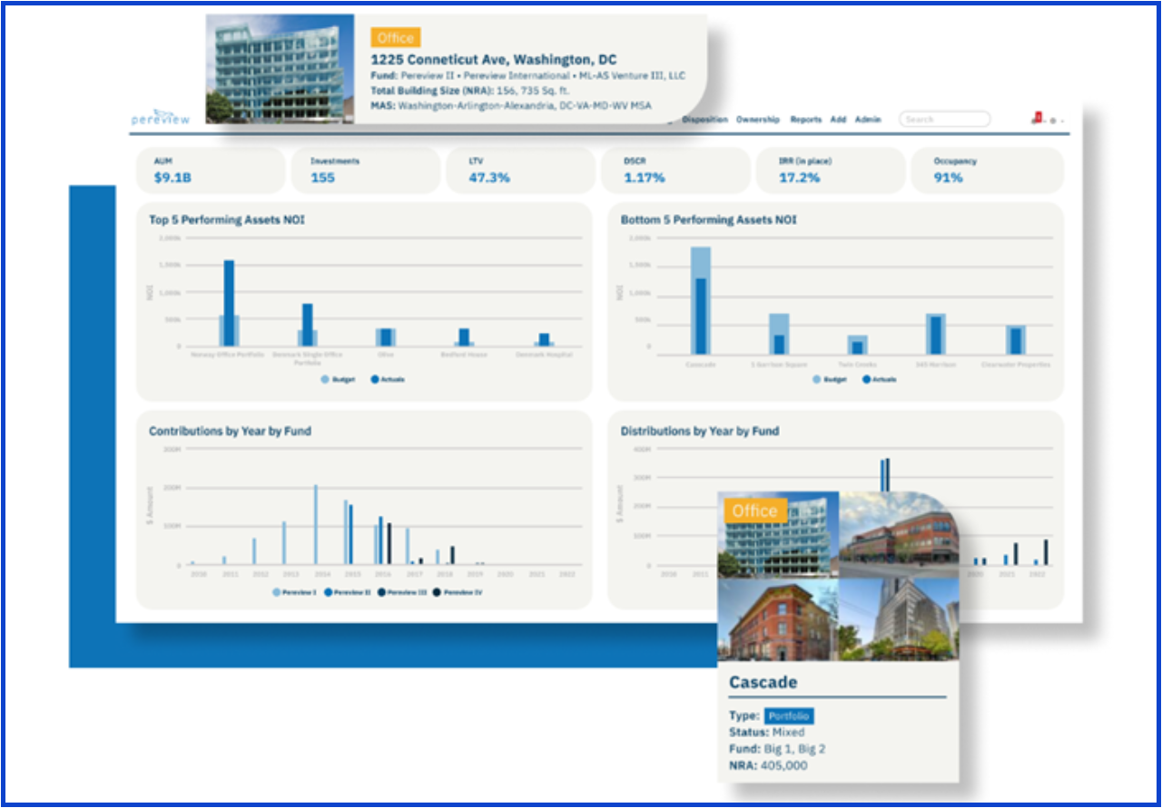
Task: Click the NRA: 405,000 line
Action: coord(768,765)
